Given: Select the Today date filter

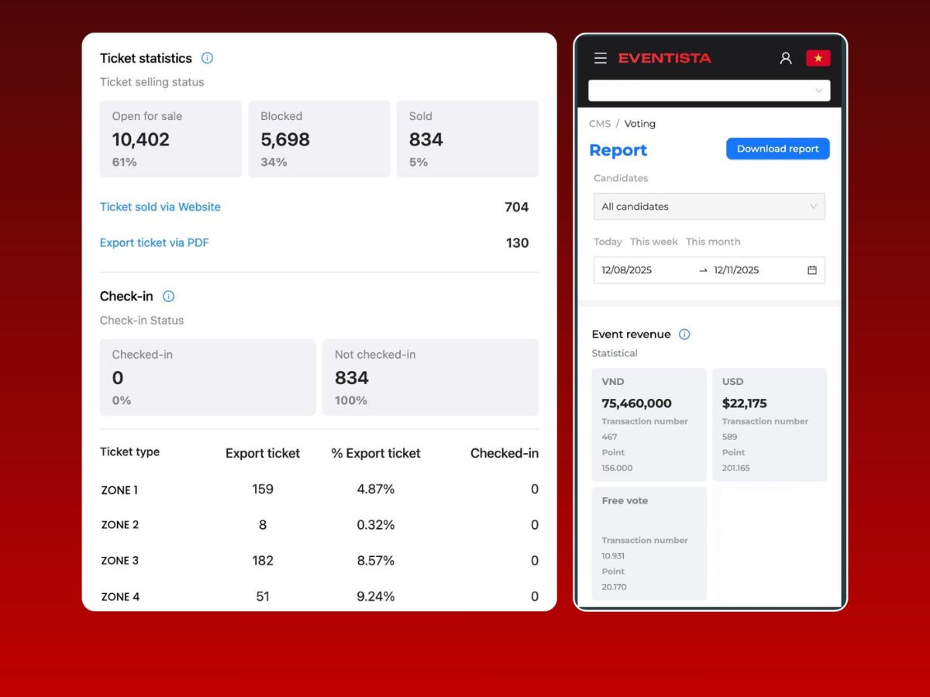Looking at the screenshot, I should pyautogui.click(x=608, y=242).
